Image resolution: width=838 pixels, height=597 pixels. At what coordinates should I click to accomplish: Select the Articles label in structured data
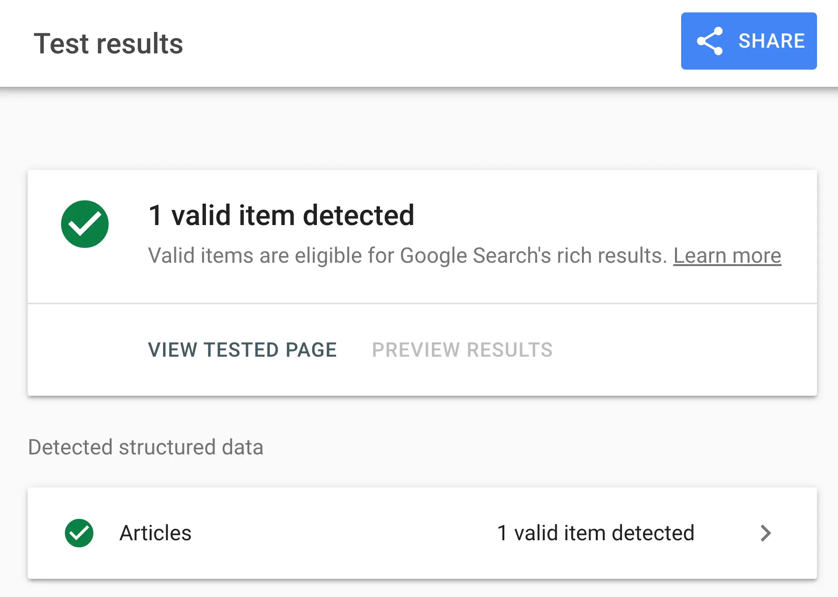tap(155, 533)
